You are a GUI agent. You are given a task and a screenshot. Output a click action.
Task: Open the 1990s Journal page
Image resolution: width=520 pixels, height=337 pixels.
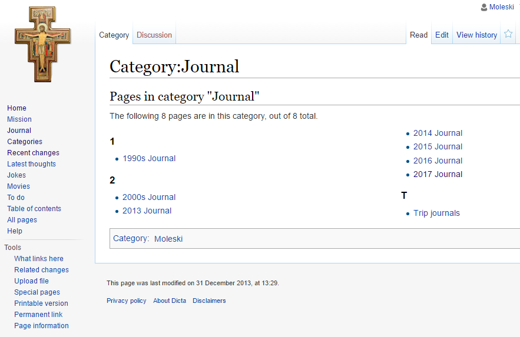tap(149, 158)
